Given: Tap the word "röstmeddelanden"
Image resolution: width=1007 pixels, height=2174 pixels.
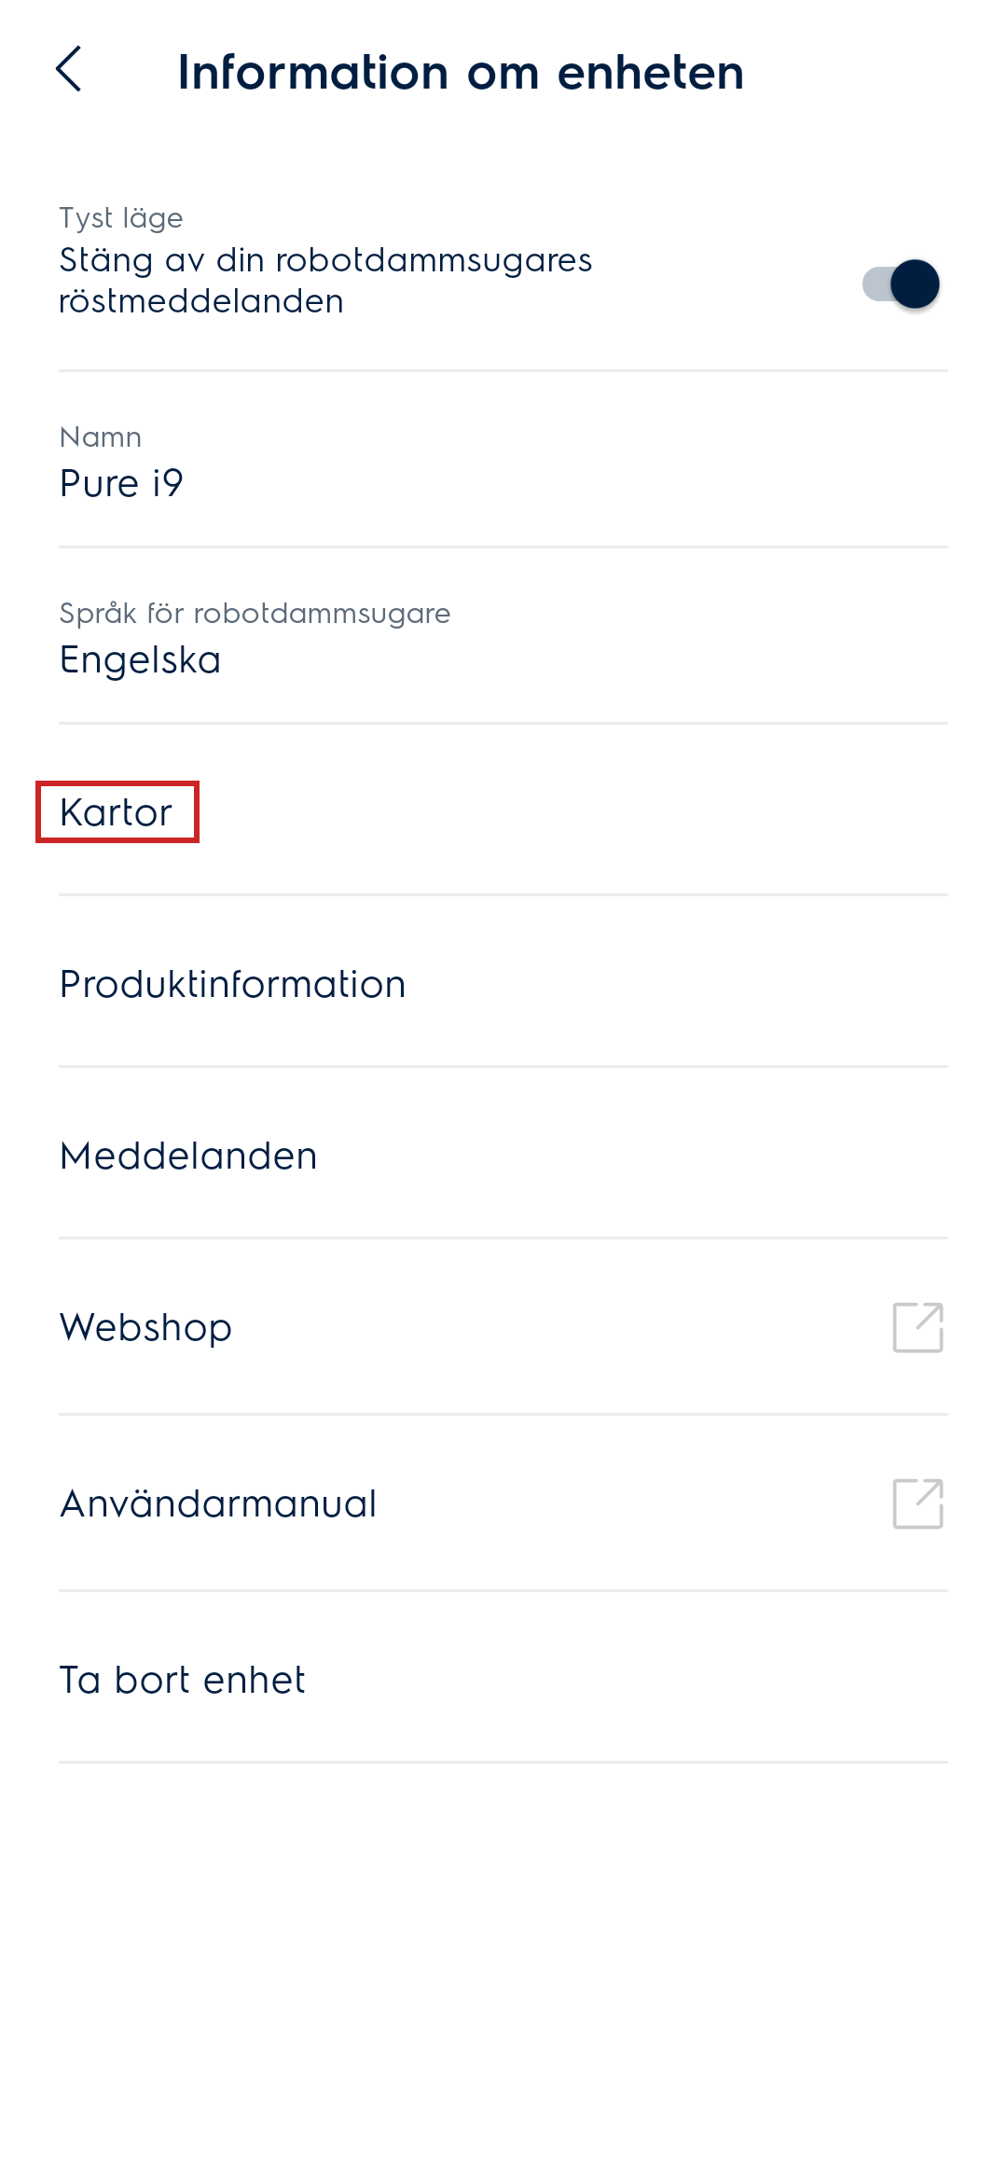Looking at the screenshot, I should click(201, 302).
